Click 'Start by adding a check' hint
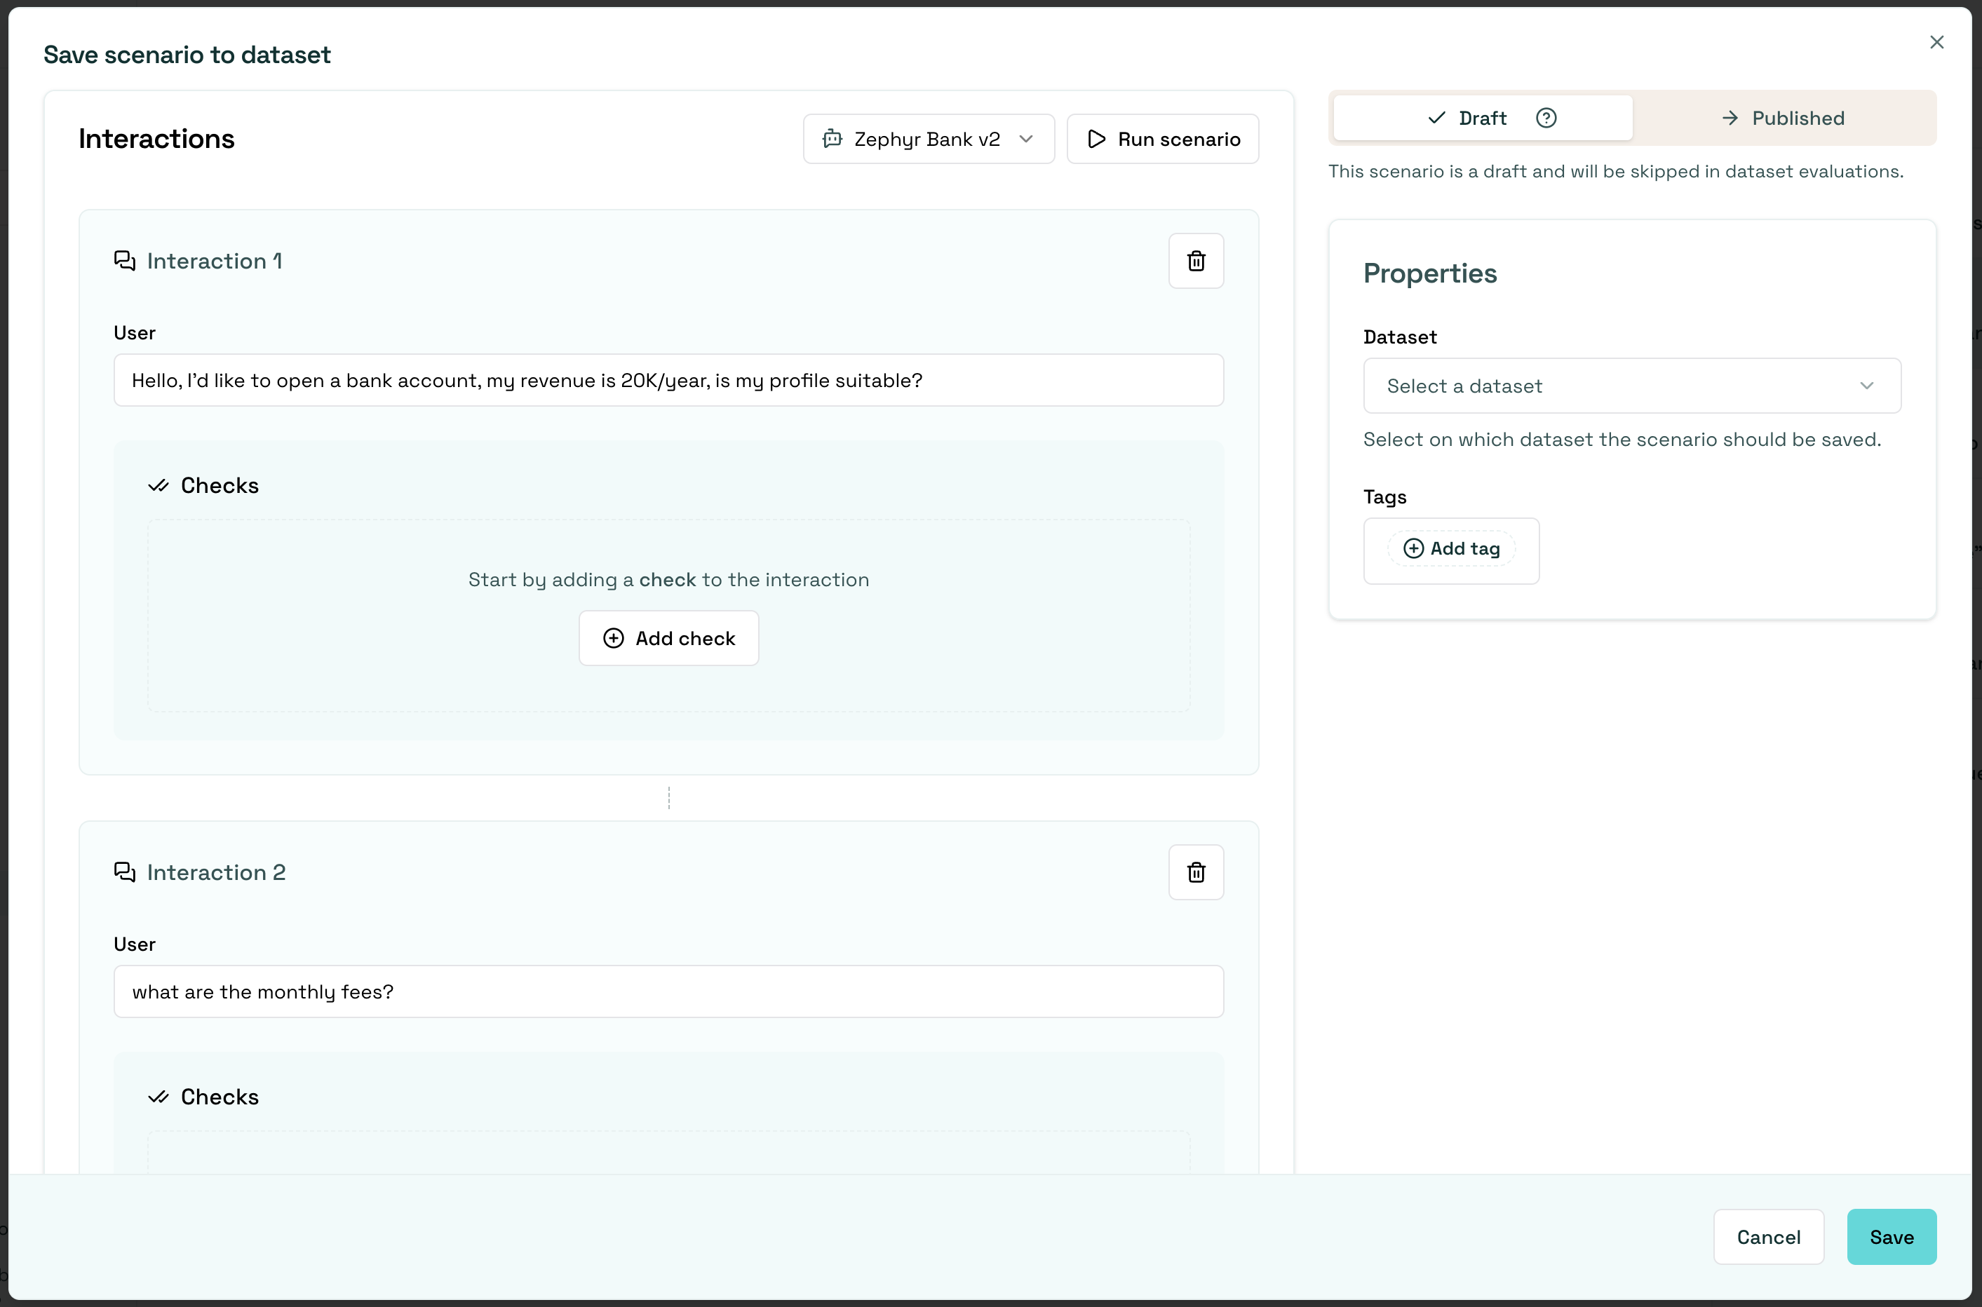 click(x=668, y=579)
